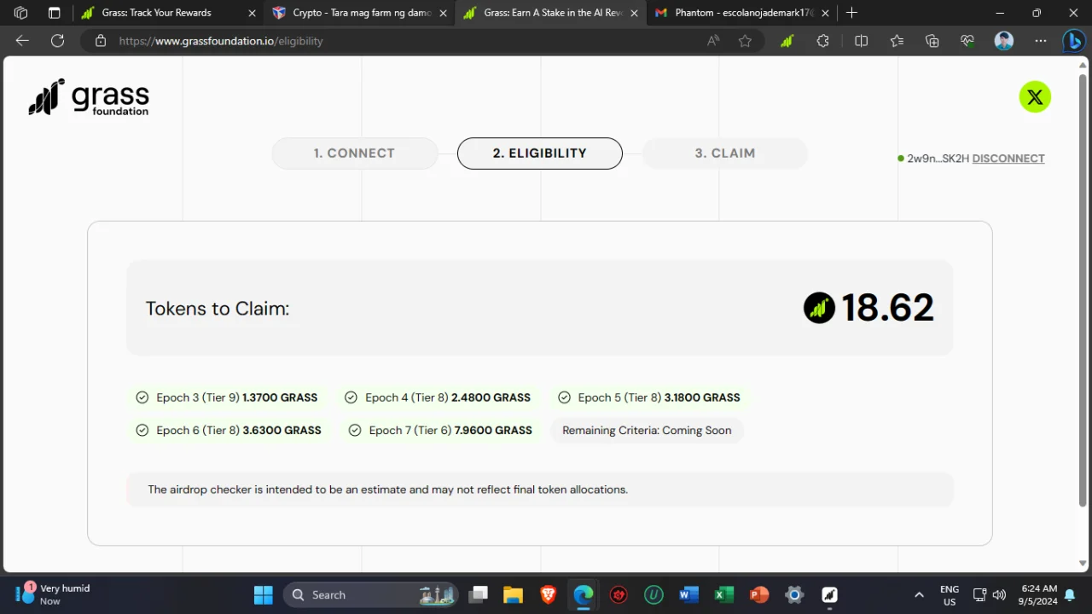Open the ENG US language switcher
This screenshot has width=1092, height=614.
pyautogui.click(x=950, y=594)
